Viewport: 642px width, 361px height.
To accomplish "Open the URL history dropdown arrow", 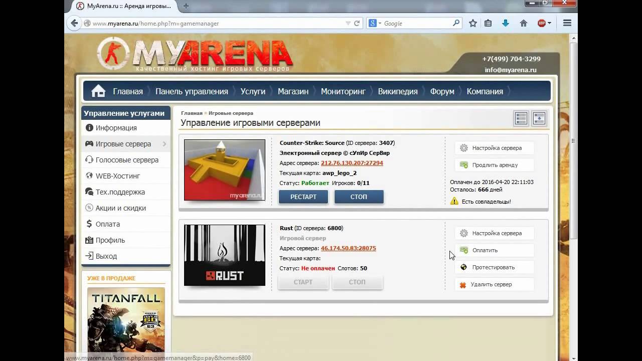I will click(348, 23).
